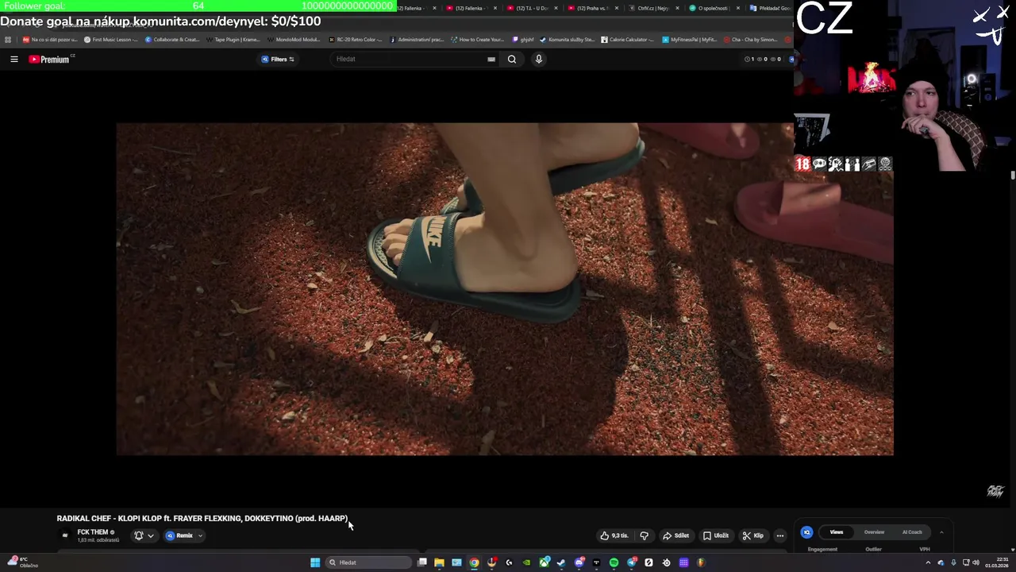Open the MyFitnessPal bookmark
Screen dimensions: 1016x572
click(x=690, y=39)
